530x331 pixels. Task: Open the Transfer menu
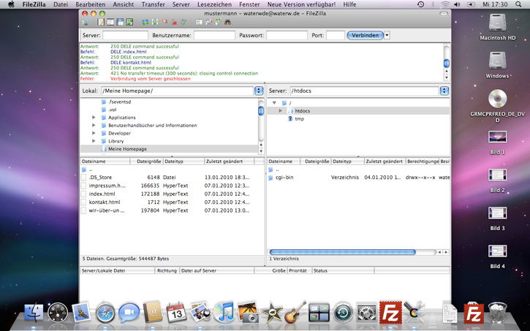(153, 4)
